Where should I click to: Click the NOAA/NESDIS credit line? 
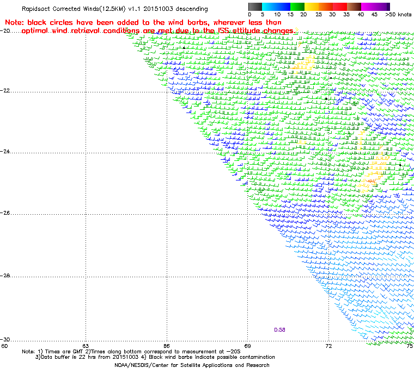click(x=192, y=365)
